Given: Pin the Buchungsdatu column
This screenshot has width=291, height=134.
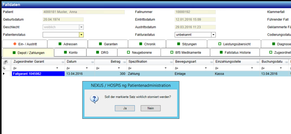Looking at the screenshot, I should pyautogui.click(x=287, y=62).
